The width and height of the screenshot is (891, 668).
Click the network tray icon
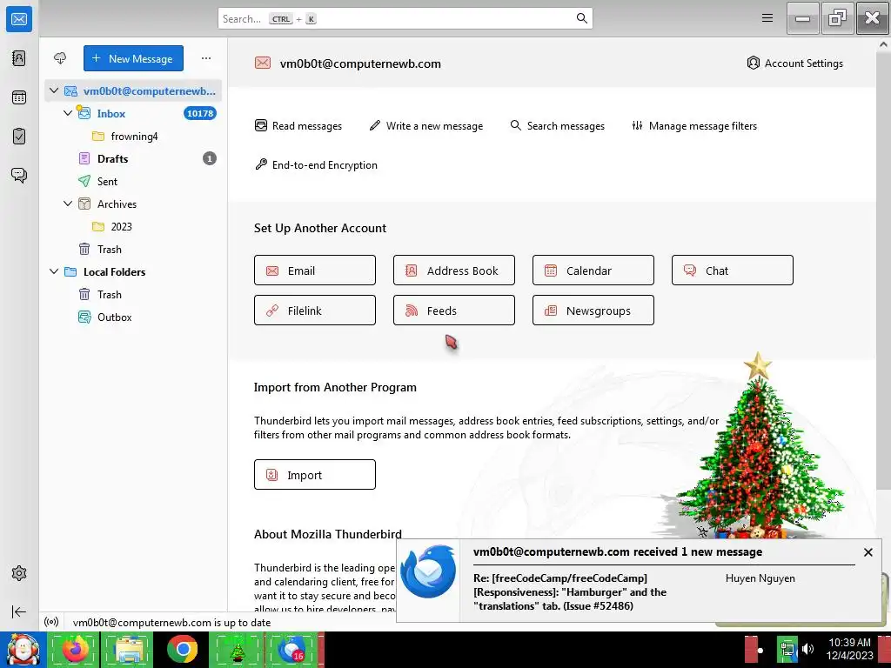point(787,649)
